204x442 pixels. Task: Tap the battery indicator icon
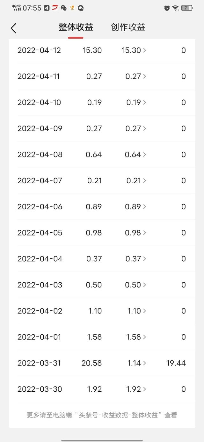tap(187, 8)
